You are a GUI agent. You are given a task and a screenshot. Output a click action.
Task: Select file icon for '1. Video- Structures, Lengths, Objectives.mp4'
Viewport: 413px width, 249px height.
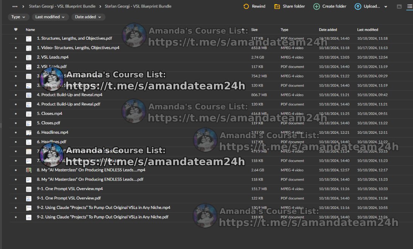pyautogui.click(x=29, y=48)
